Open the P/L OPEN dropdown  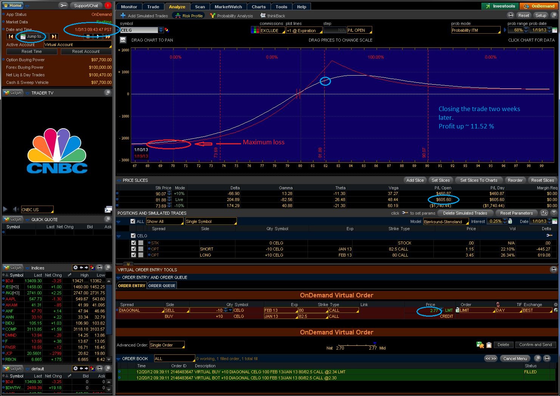click(x=359, y=30)
